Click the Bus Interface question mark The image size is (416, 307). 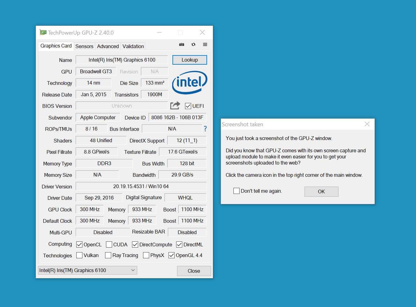(x=205, y=129)
